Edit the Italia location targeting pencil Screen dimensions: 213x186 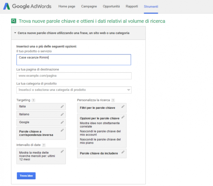(62, 106)
